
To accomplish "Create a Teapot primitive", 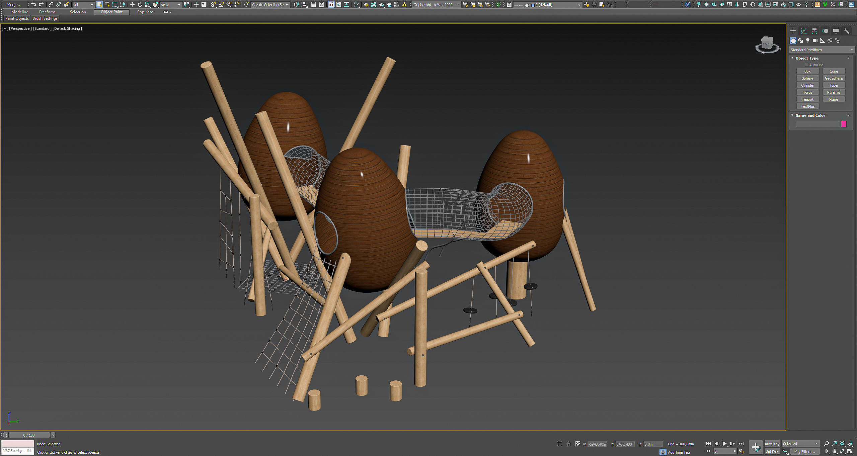I will click(x=807, y=99).
